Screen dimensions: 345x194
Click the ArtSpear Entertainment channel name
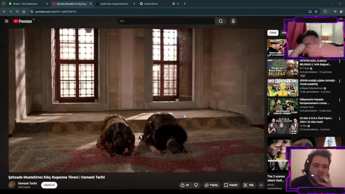click(311, 88)
